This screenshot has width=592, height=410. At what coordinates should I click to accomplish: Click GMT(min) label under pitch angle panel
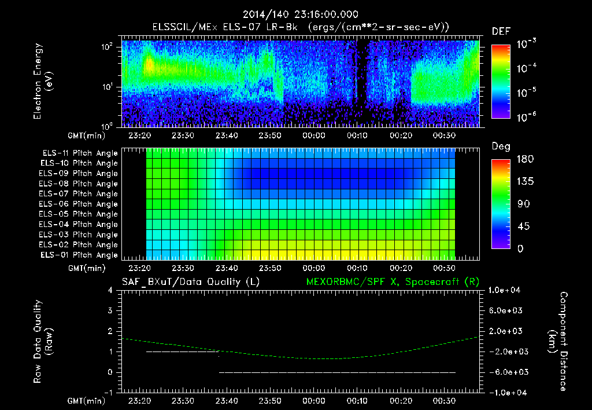tap(87, 269)
